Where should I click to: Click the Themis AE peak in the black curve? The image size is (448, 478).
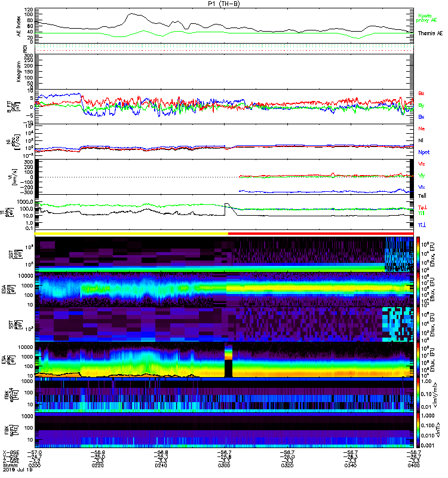coord(131,14)
